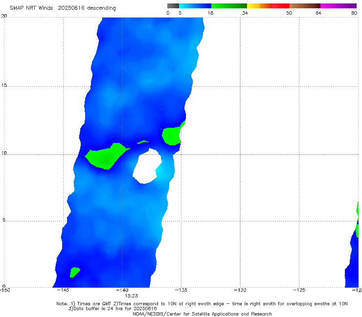Click the color bar label '18'
The width and height of the screenshot is (362, 317).
(x=210, y=13)
